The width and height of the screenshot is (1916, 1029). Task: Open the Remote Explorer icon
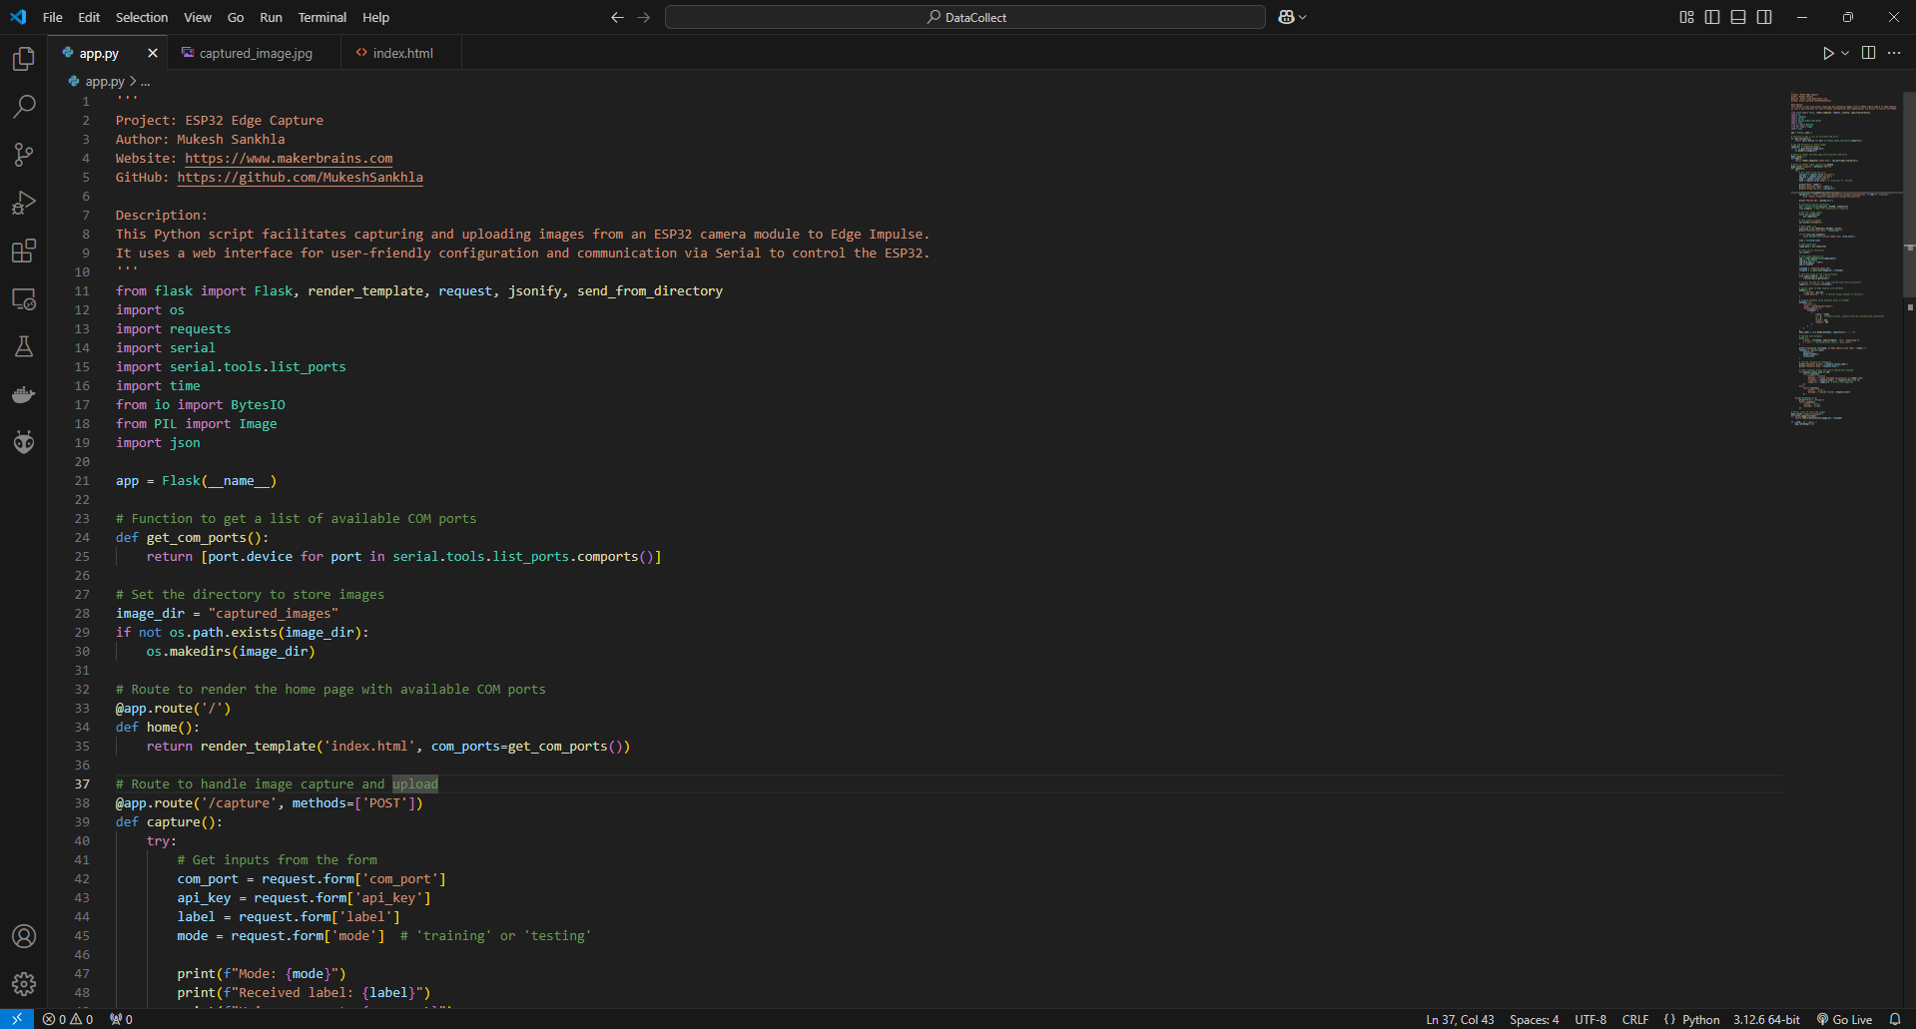tap(24, 298)
